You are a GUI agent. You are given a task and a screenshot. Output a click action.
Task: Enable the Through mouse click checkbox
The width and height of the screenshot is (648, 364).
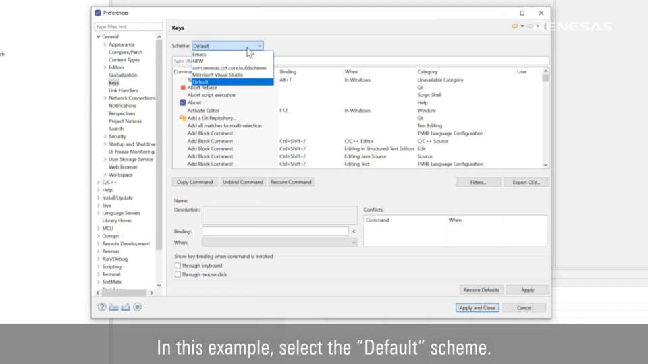[178, 274]
